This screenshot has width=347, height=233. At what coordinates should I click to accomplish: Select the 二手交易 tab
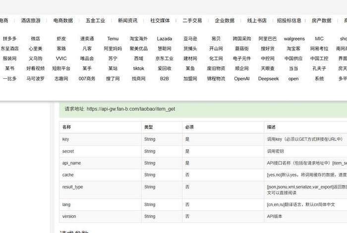tap(192, 21)
